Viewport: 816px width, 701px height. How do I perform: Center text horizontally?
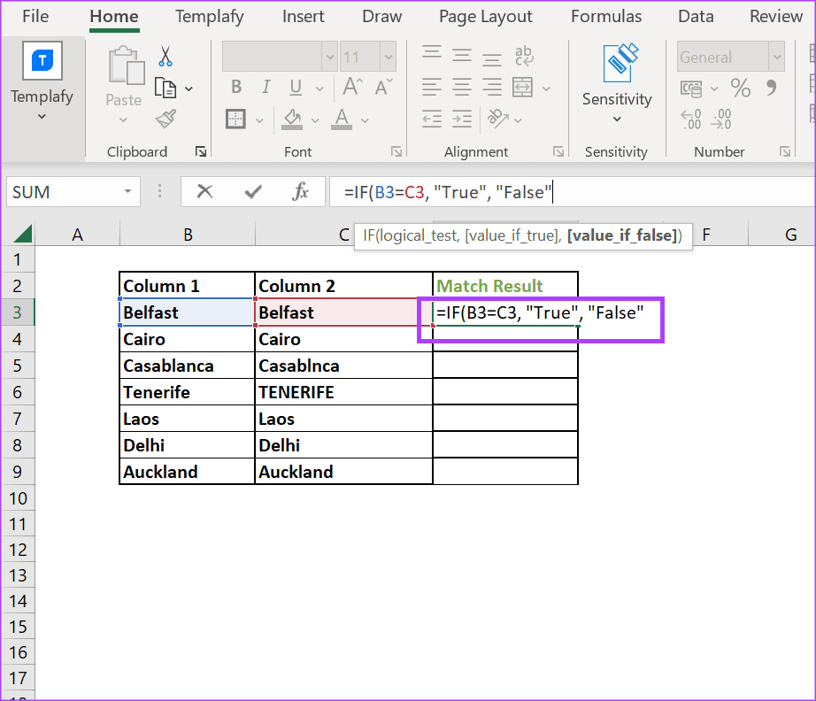462,87
